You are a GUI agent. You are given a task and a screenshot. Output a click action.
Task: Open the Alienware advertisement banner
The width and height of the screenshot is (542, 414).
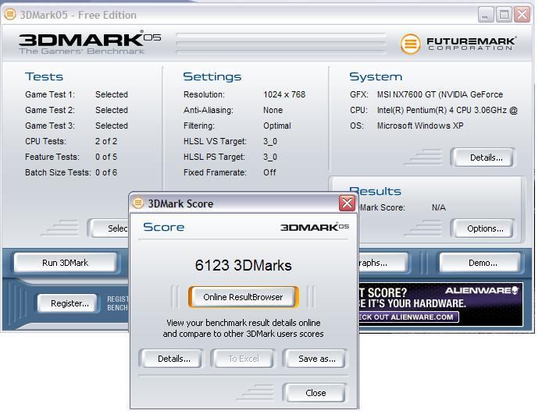click(x=440, y=304)
